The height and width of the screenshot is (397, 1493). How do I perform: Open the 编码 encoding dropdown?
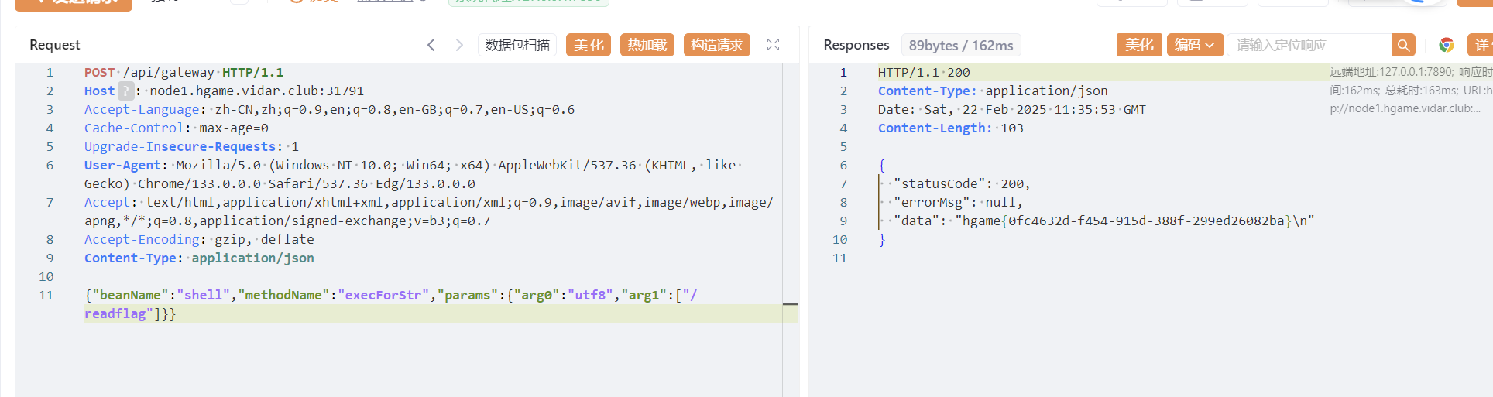point(1195,45)
